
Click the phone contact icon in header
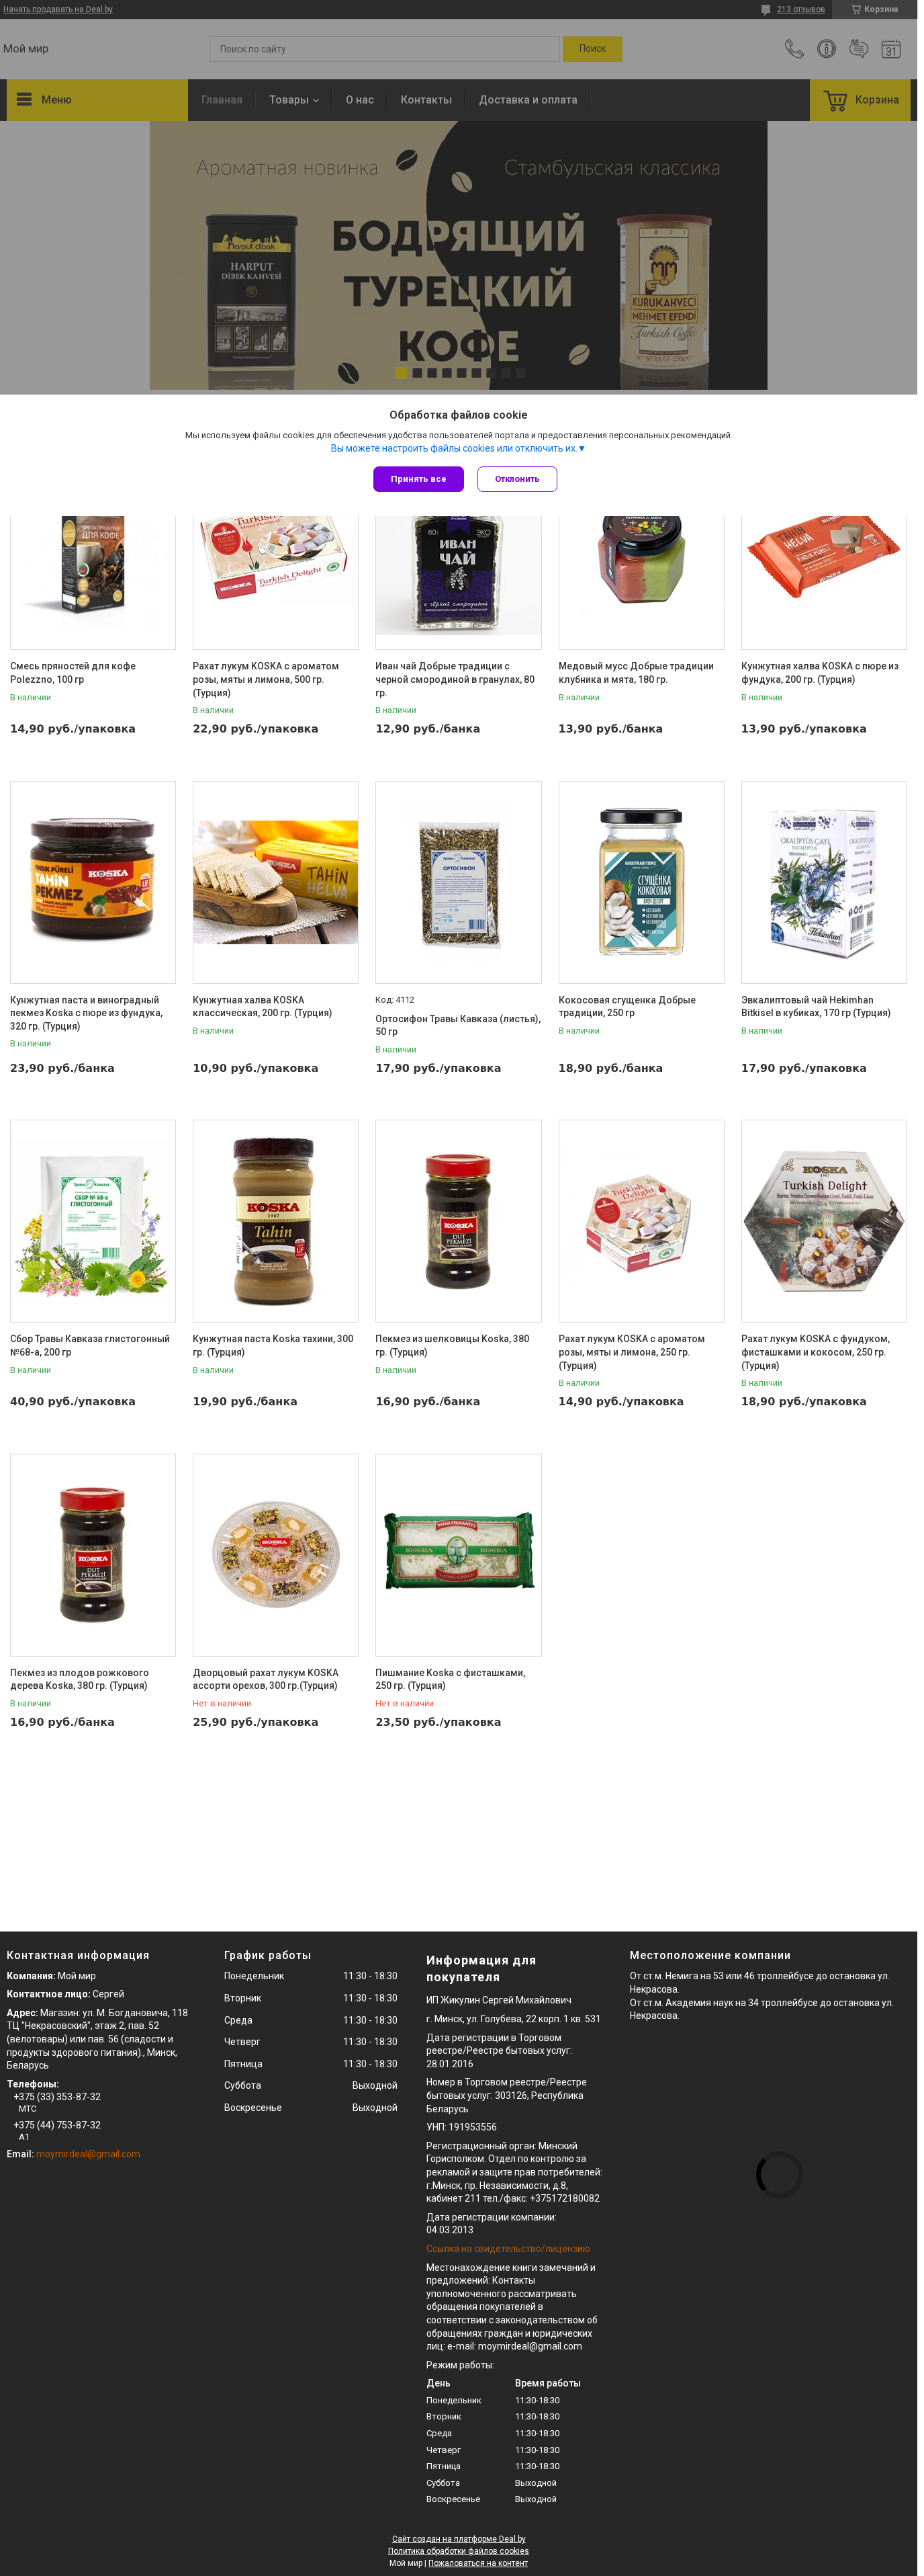(794, 49)
